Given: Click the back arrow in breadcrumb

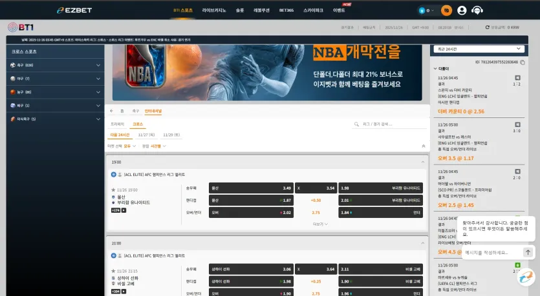Looking at the screenshot, I should 112,111.
